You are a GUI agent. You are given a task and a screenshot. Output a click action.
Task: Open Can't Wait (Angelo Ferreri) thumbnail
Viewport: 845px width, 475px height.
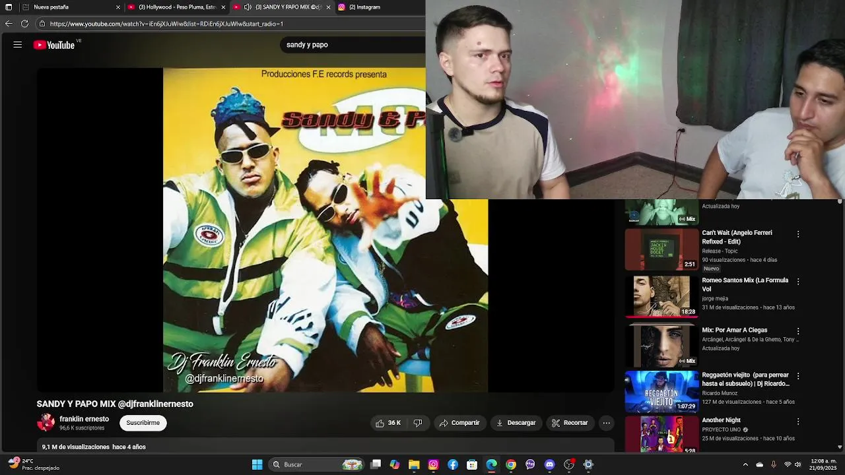coord(661,249)
